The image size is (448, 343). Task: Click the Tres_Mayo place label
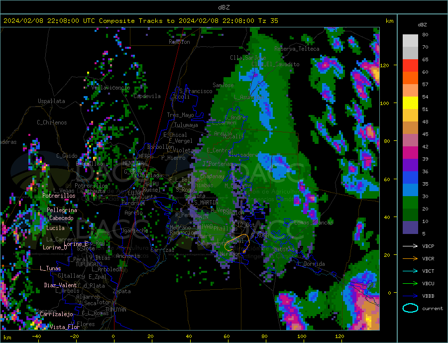[x=180, y=115]
